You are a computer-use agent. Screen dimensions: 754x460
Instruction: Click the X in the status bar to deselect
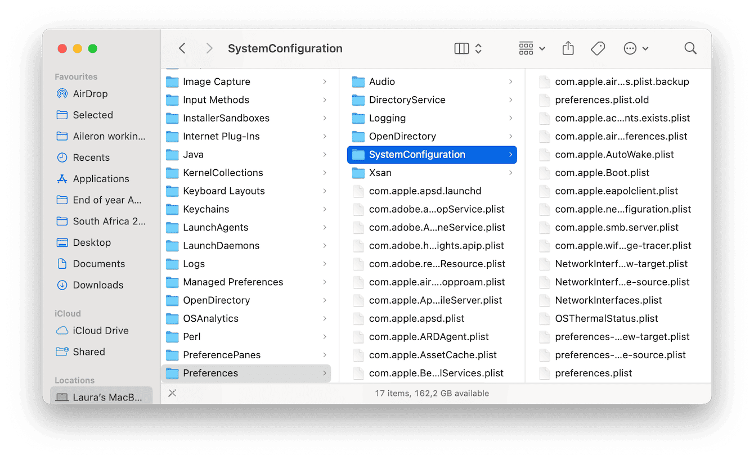click(x=172, y=393)
